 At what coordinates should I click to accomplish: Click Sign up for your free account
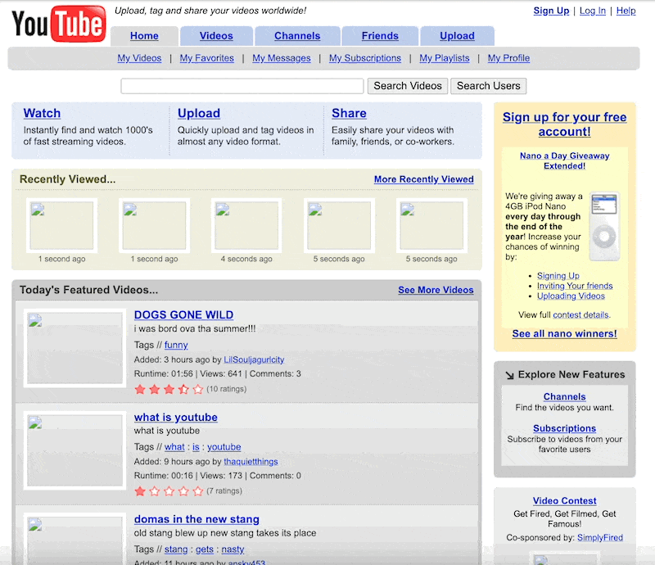coord(564,124)
